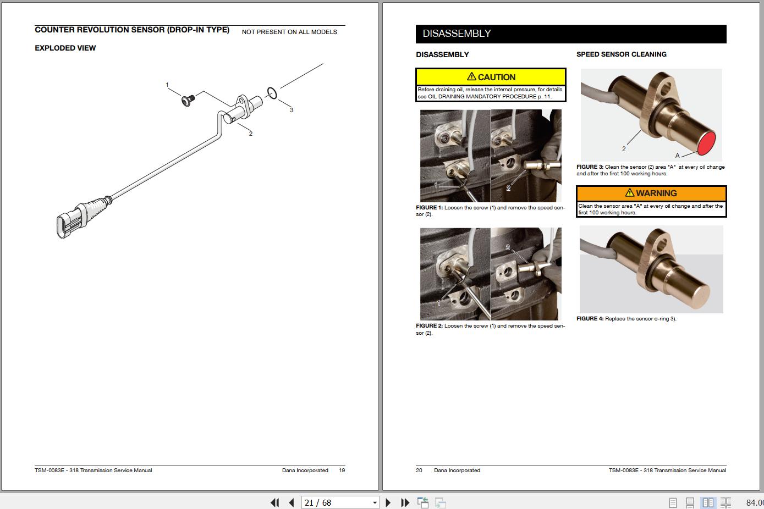The width and height of the screenshot is (764, 509).
Task: Click the FIGURE 3 speed sensor photo
Action: tap(651, 115)
